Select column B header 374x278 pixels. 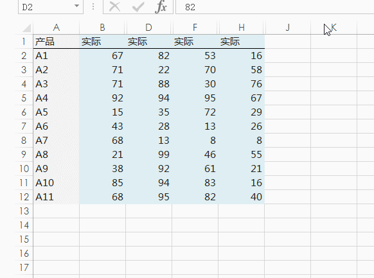(102, 28)
